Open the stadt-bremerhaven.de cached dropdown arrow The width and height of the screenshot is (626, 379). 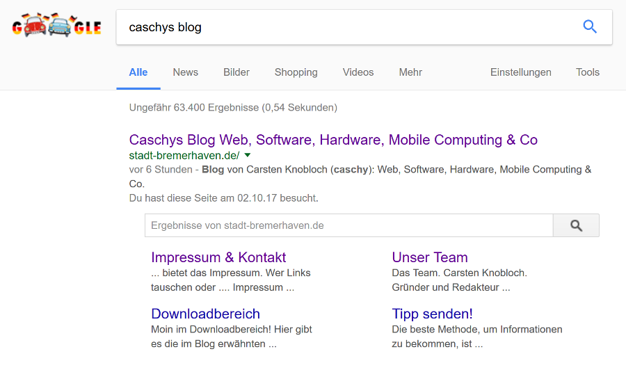point(248,155)
